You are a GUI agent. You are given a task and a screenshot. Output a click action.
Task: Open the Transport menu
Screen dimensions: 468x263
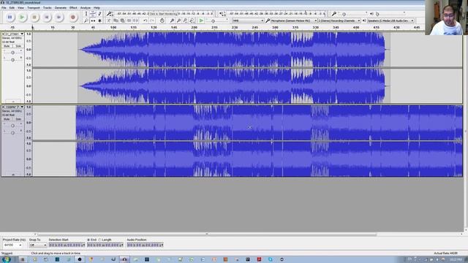coord(34,7)
